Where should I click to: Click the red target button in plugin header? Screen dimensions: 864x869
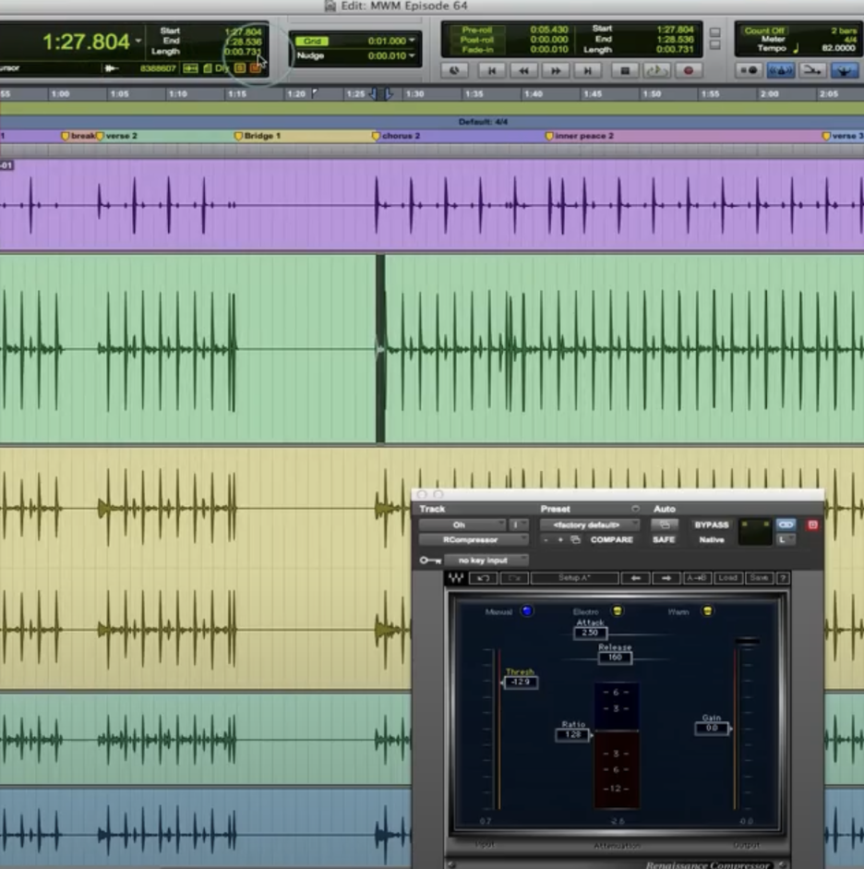coord(812,525)
